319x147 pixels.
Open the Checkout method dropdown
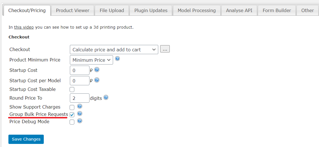(x=114, y=50)
